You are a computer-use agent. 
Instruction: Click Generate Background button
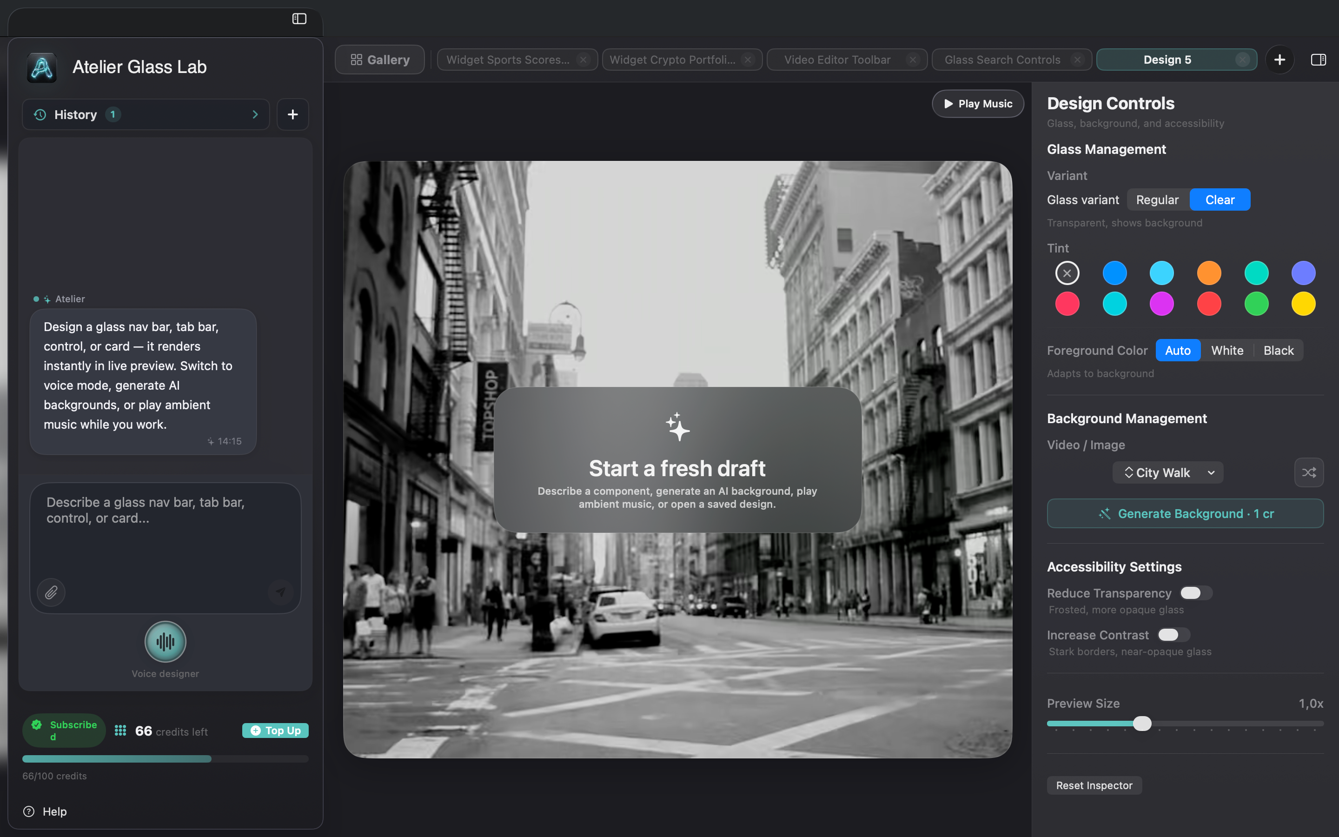[1185, 514]
